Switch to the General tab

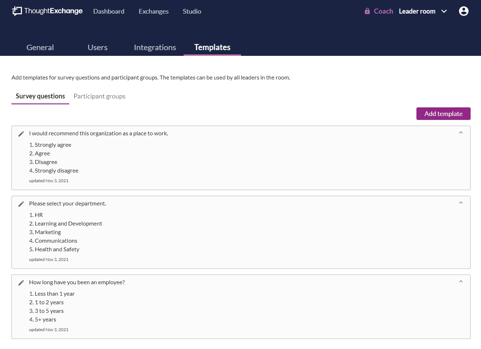(40, 47)
